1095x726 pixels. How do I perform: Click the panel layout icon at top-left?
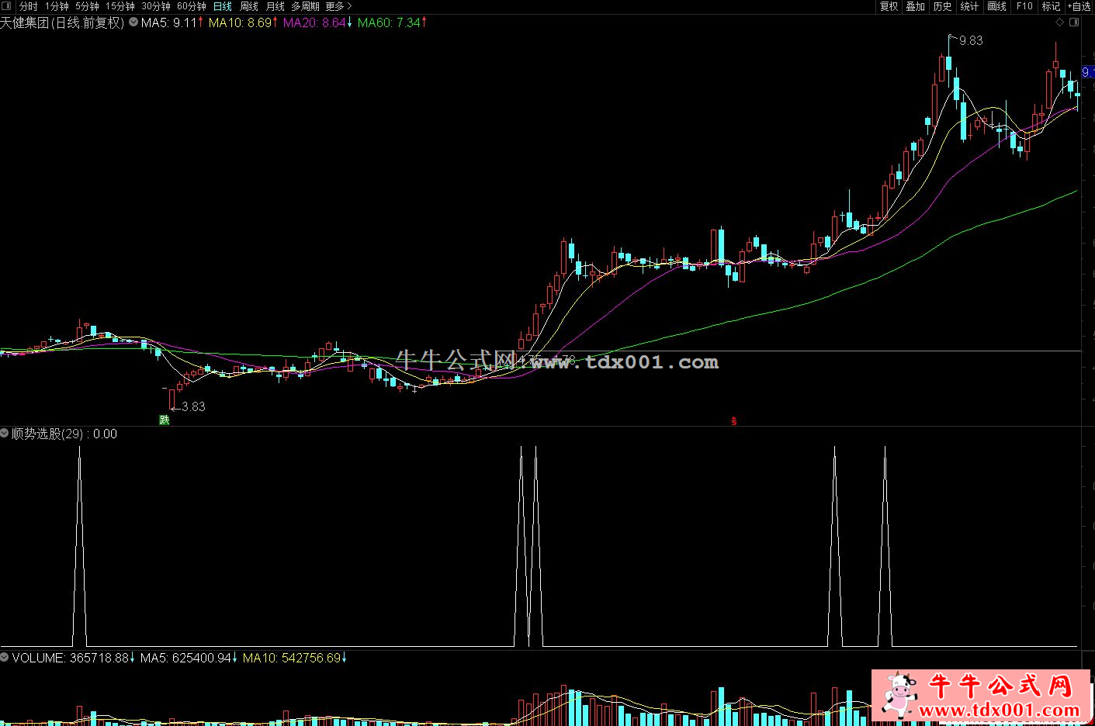[x=6, y=6]
